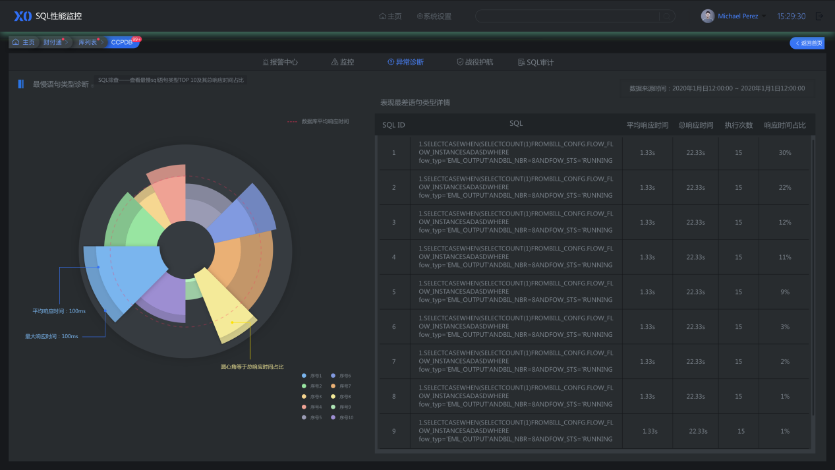This screenshot has height=470, width=835.
Task: Click the 12% cell in row 3
Action: 785,222
